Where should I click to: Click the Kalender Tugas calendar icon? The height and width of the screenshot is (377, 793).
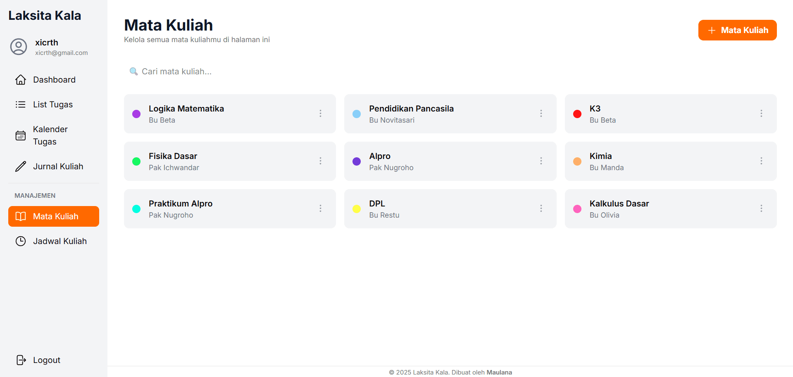click(21, 135)
